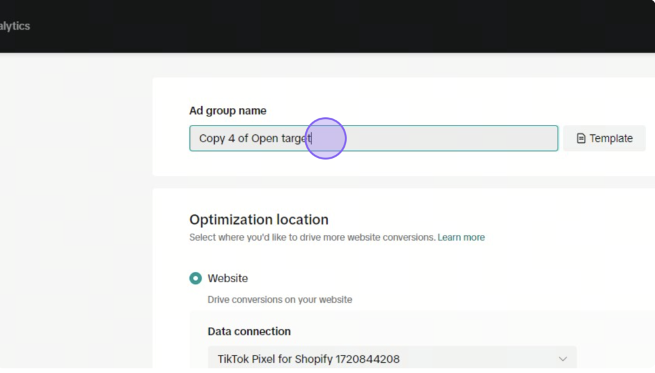Screen dimensions: 655x373
Task: Click "Drive conversions on your website" text
Action: (280, 299)
